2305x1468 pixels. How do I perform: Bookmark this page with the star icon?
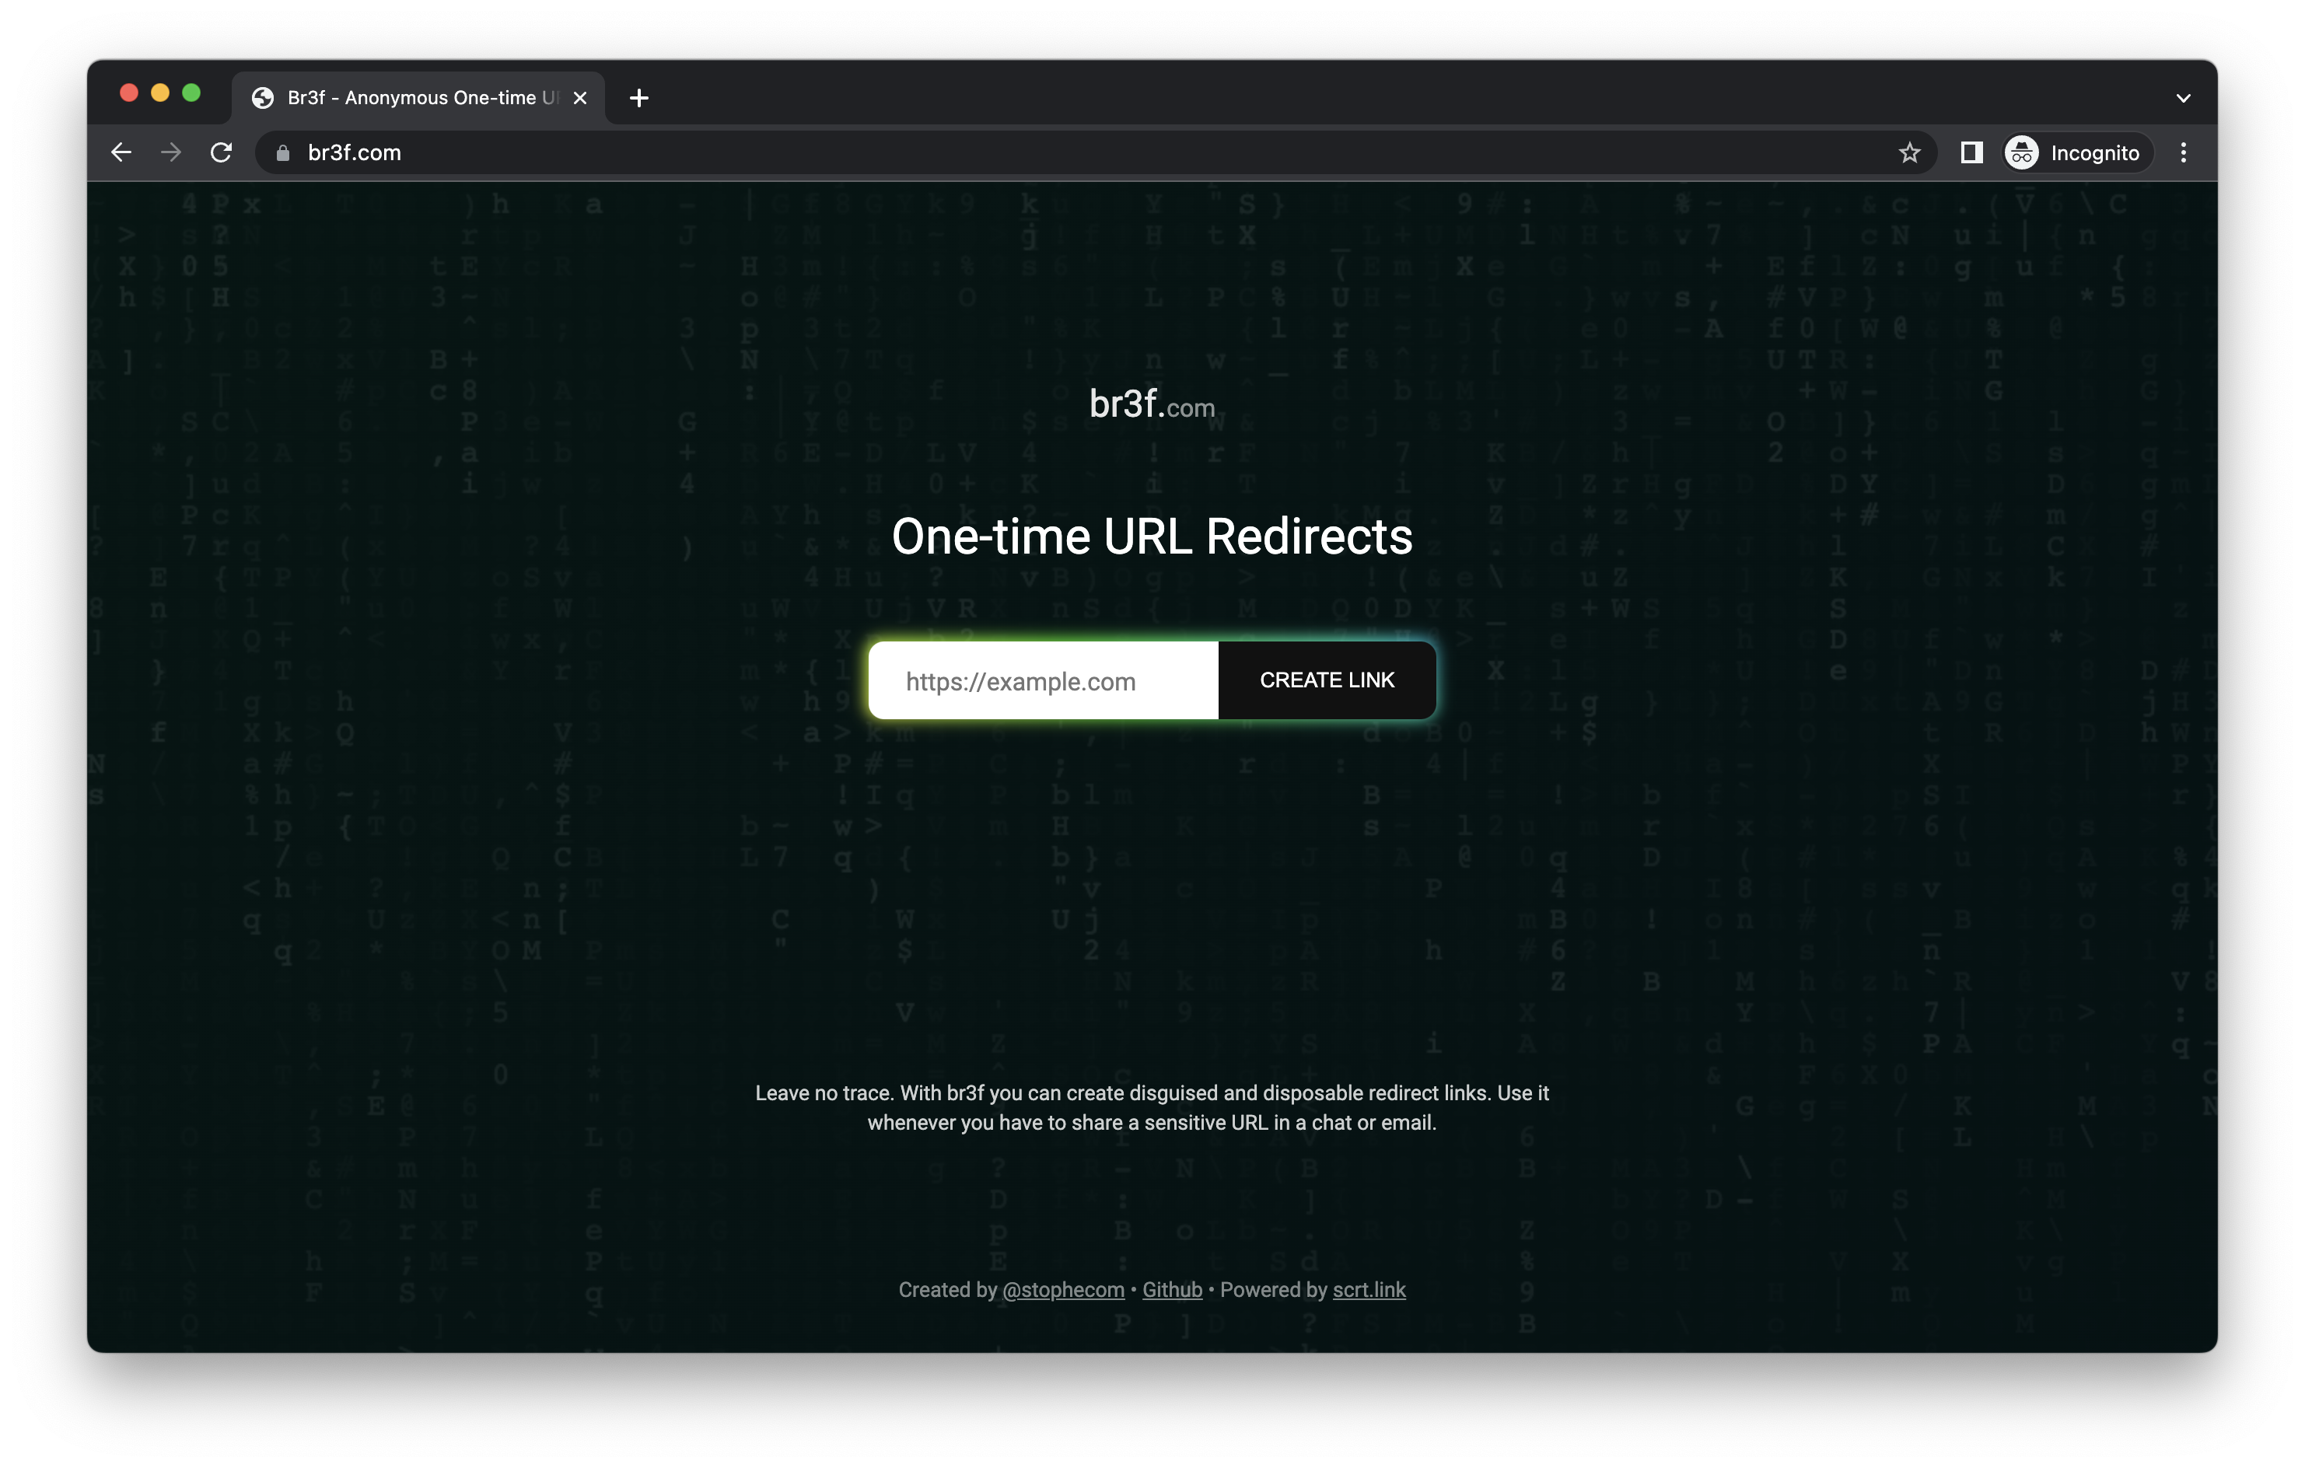click(x=1908, y=153)
